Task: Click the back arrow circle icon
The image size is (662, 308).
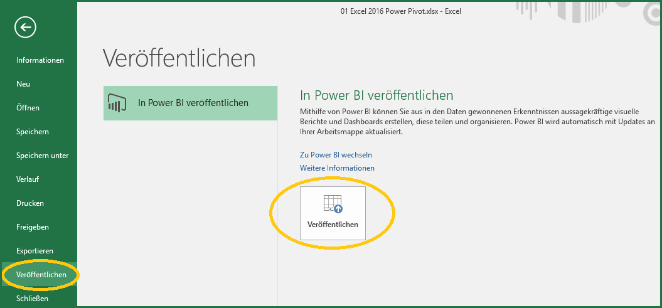Action: click(x=25, y=28)
